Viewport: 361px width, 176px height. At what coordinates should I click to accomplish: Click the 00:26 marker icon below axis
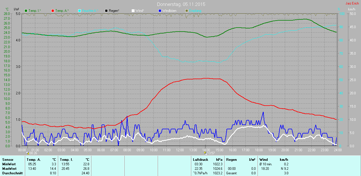click(x=27, y=153)
